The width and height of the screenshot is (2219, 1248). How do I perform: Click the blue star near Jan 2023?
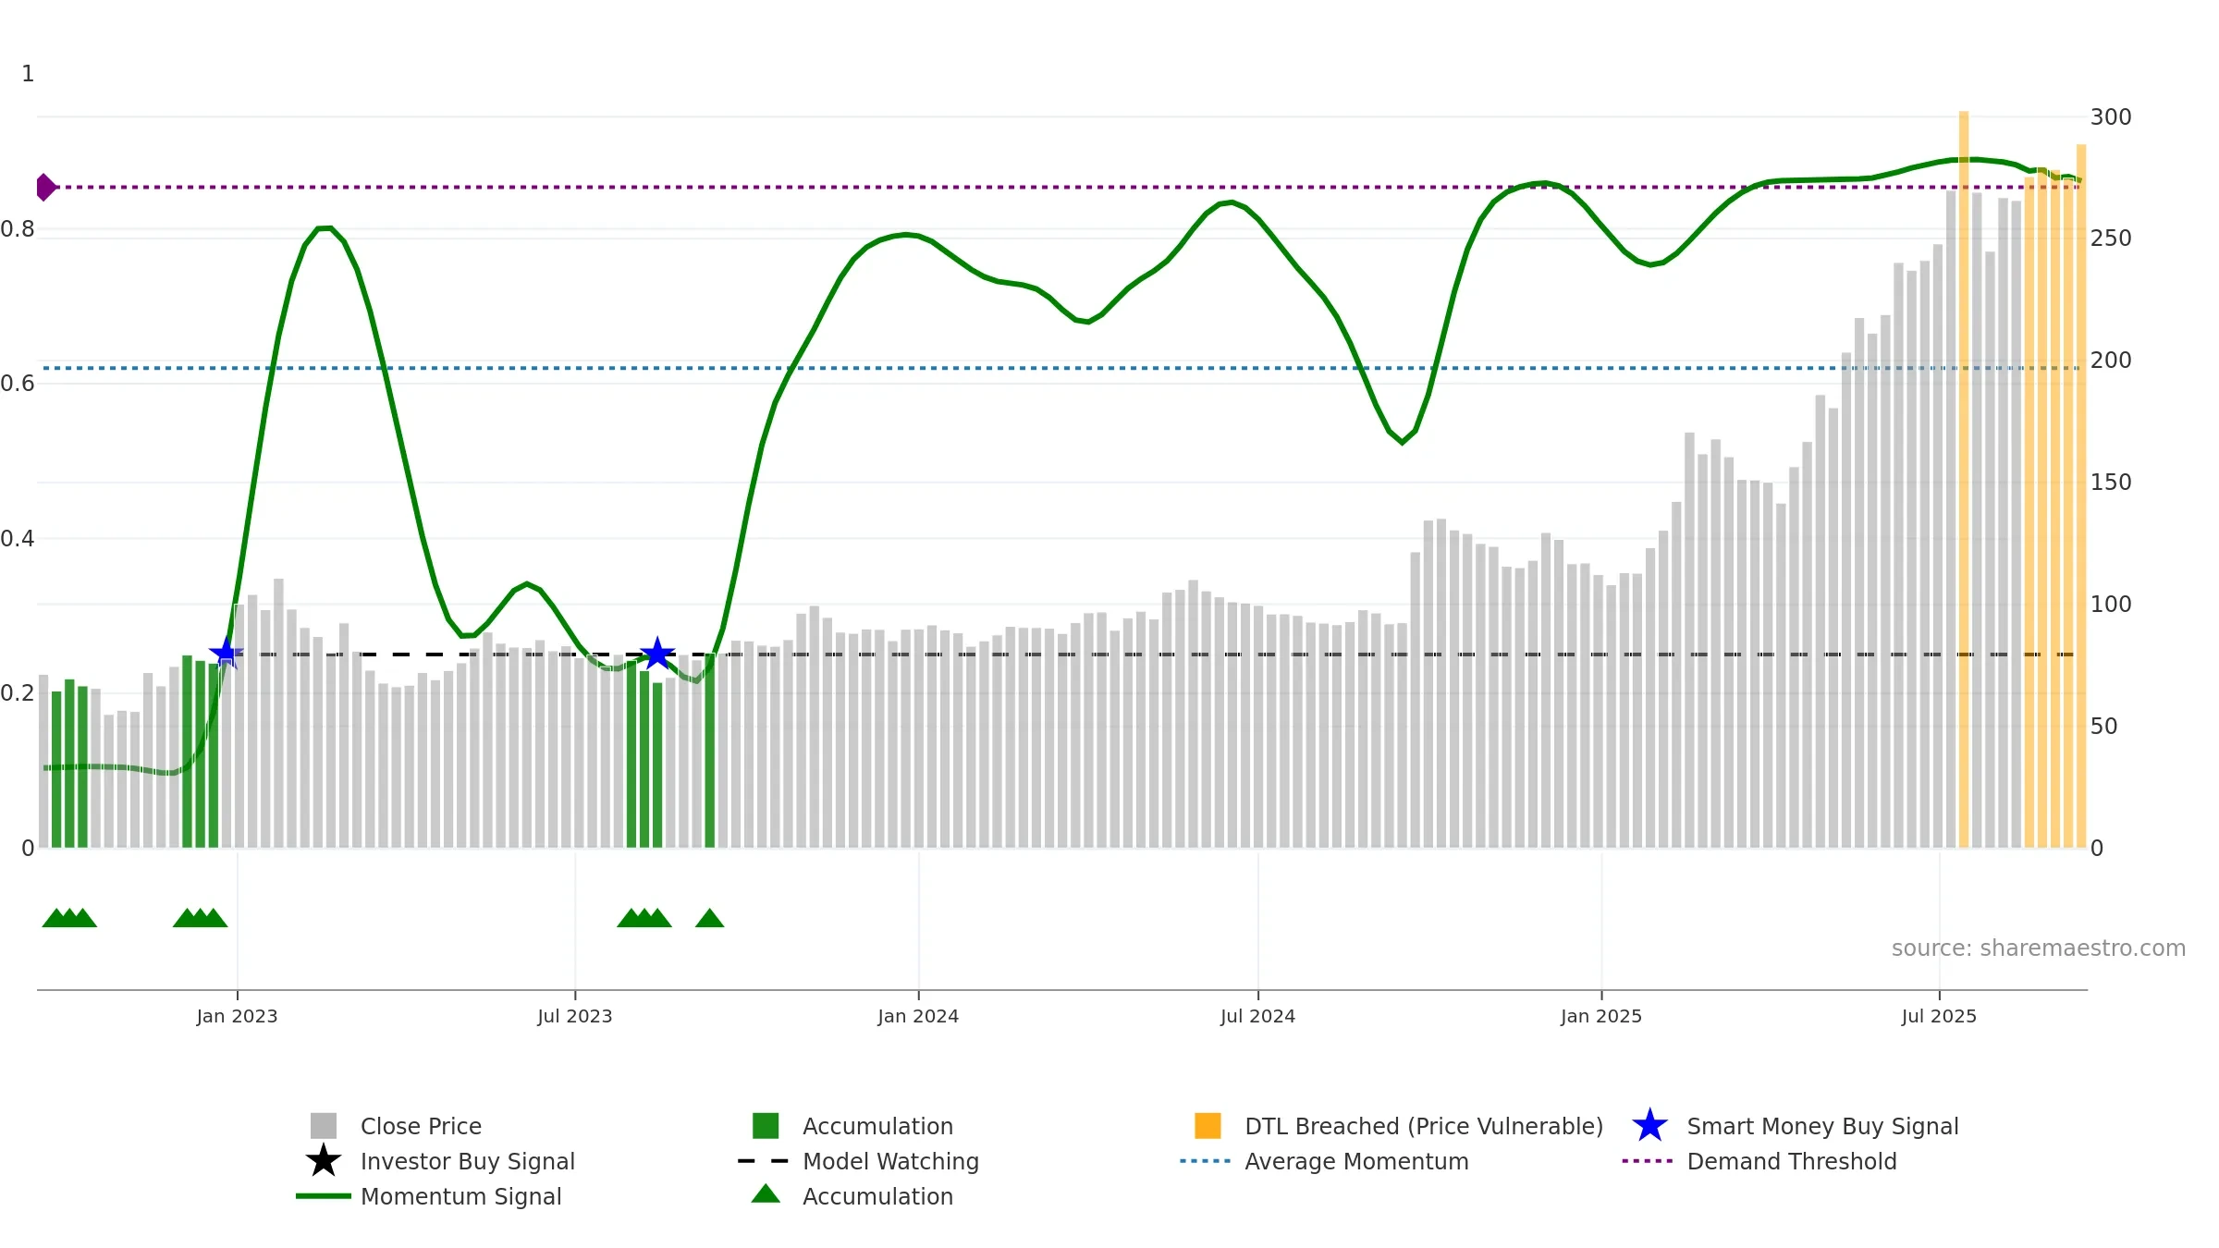pos(226,654)
